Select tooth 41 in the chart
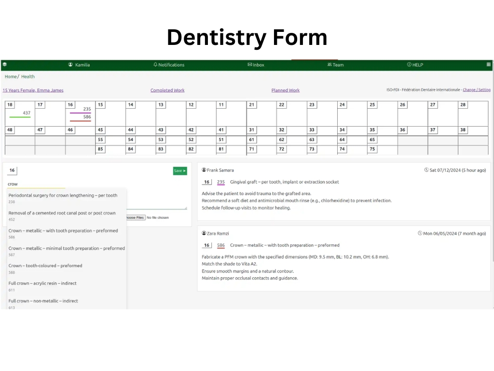 (x=221, y=129)
